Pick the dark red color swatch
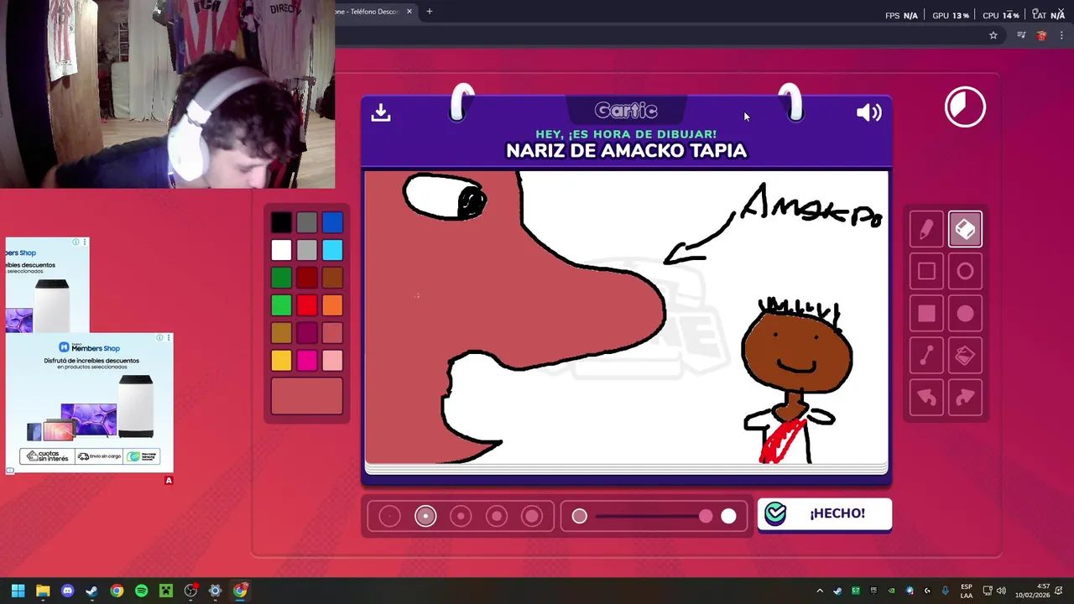The image size is (1074, 604). (307, 278)
